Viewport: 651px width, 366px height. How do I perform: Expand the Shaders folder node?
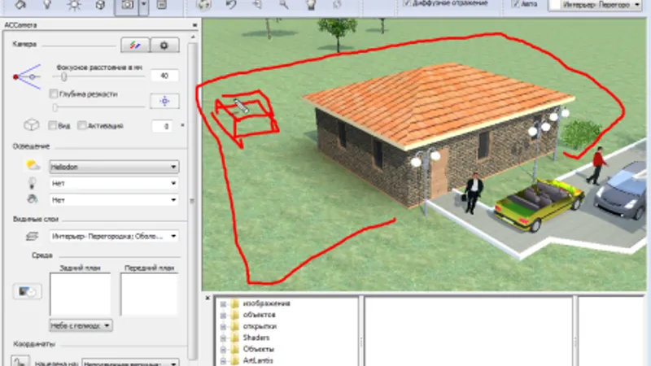tap(223, 338)
